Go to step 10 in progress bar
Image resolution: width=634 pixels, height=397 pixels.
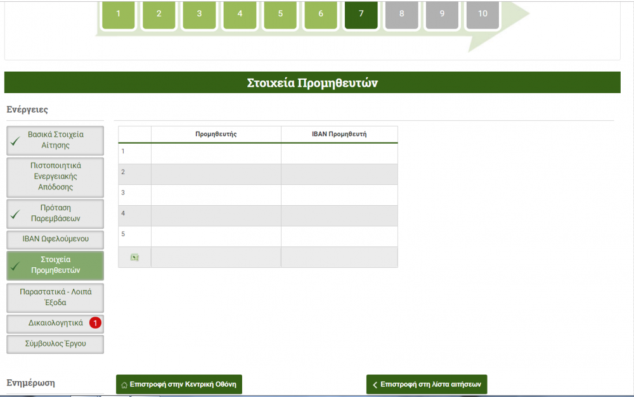click(482, 14)
